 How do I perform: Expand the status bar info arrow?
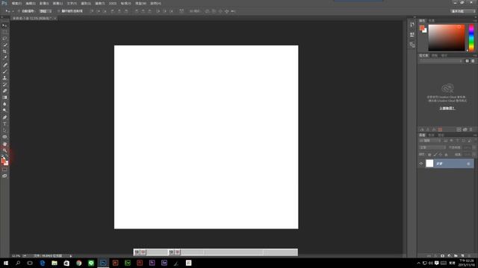(x=71, y=256)
